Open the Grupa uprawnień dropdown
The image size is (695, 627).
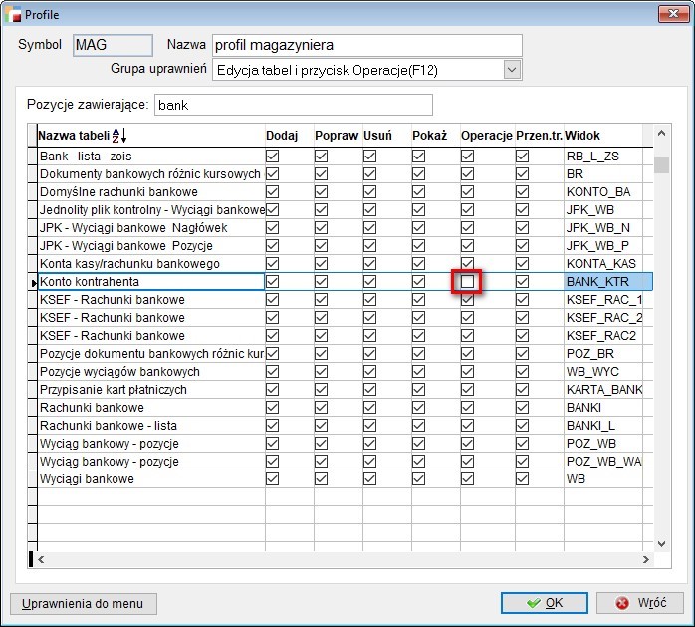coord(512,70)
